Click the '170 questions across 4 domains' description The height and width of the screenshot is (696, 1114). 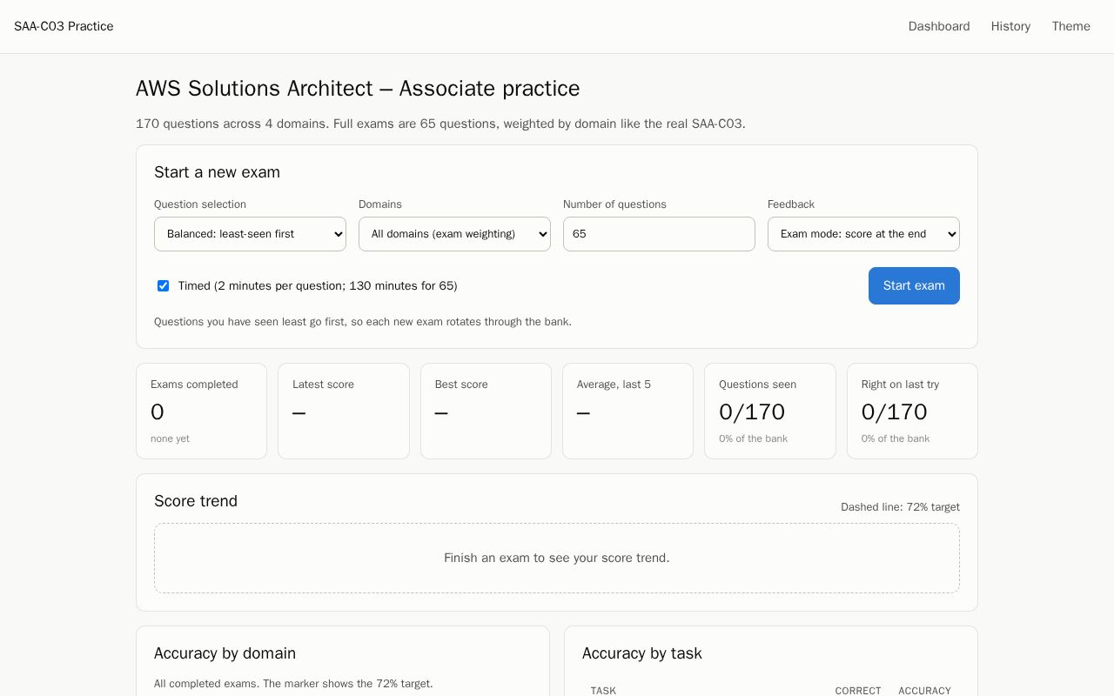[440, 124]
